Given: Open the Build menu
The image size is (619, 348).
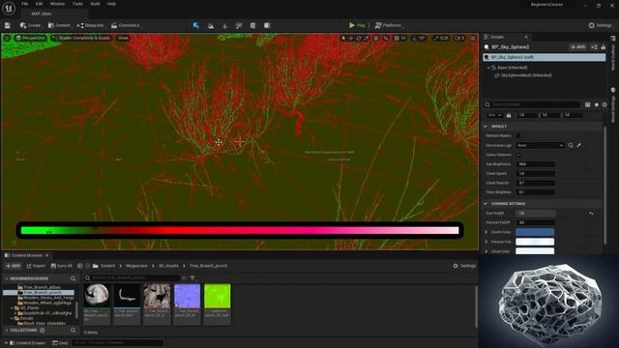Looking at the screenshot, I should click(95, 4).
